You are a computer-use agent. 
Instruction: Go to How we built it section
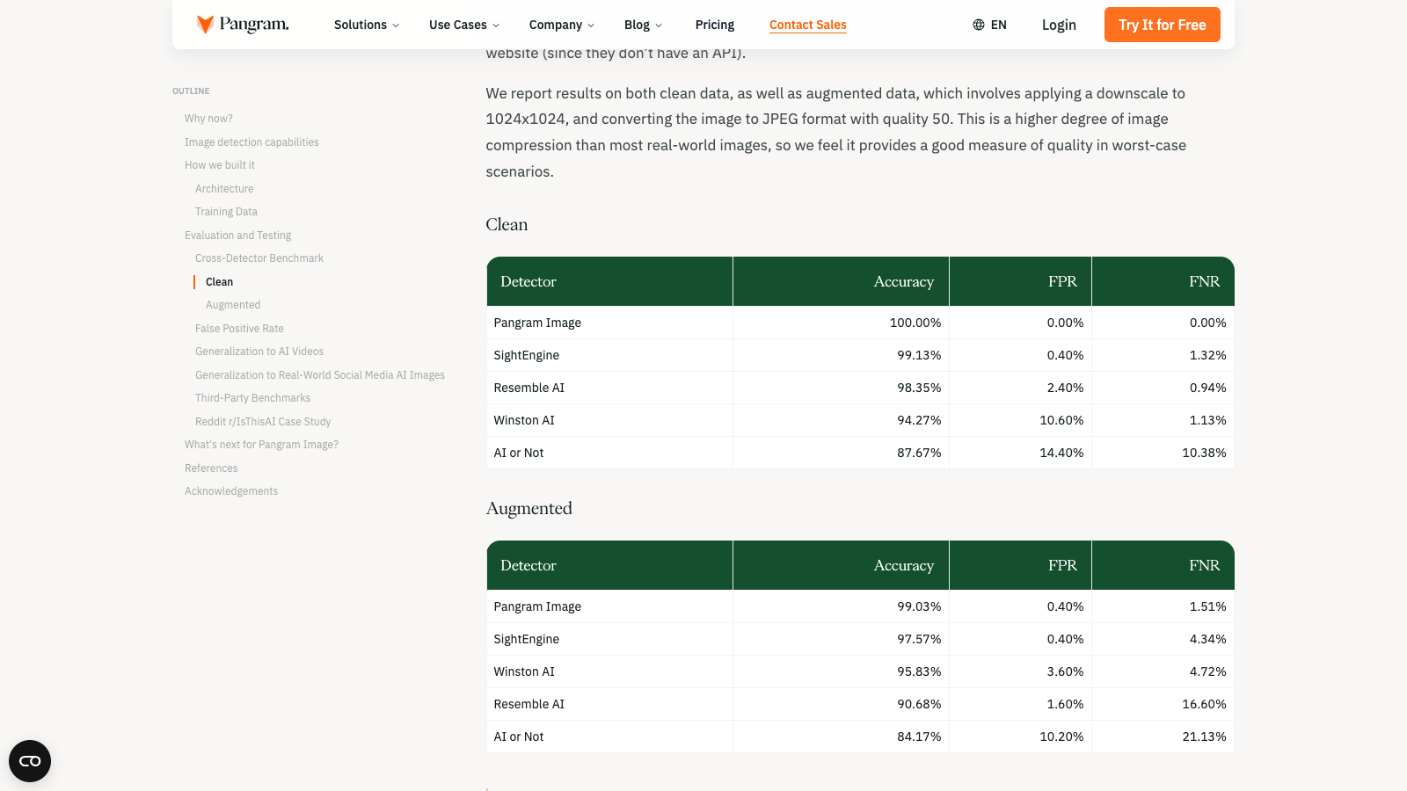click(220, 165)
